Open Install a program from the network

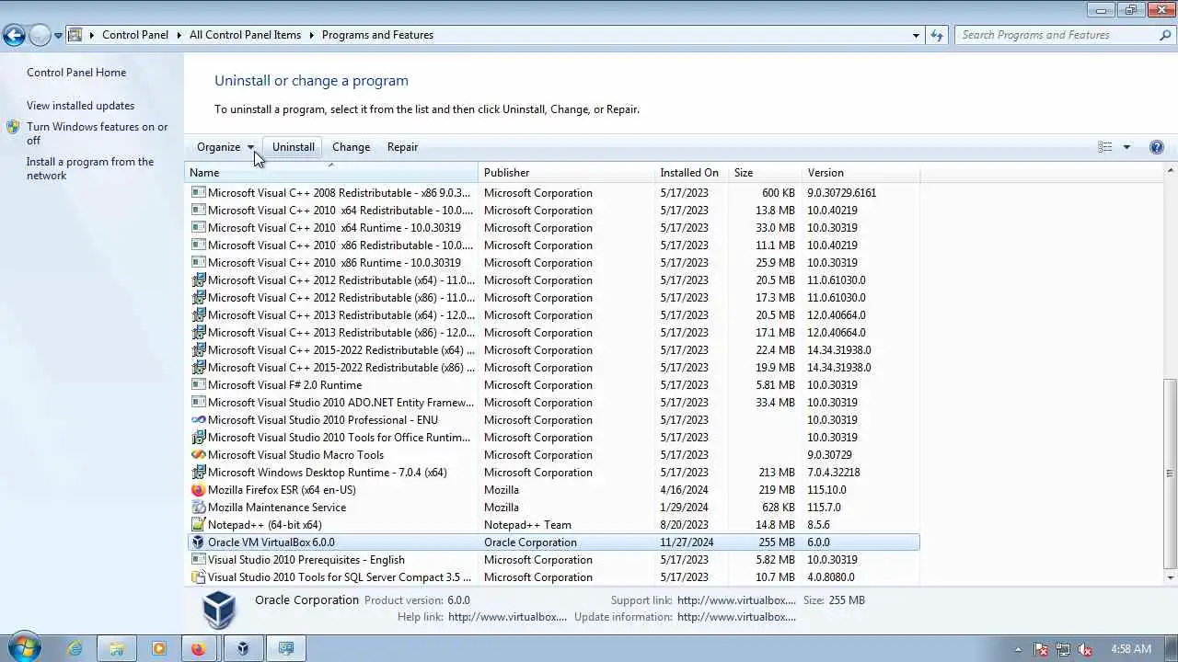(x=90, y=168)
